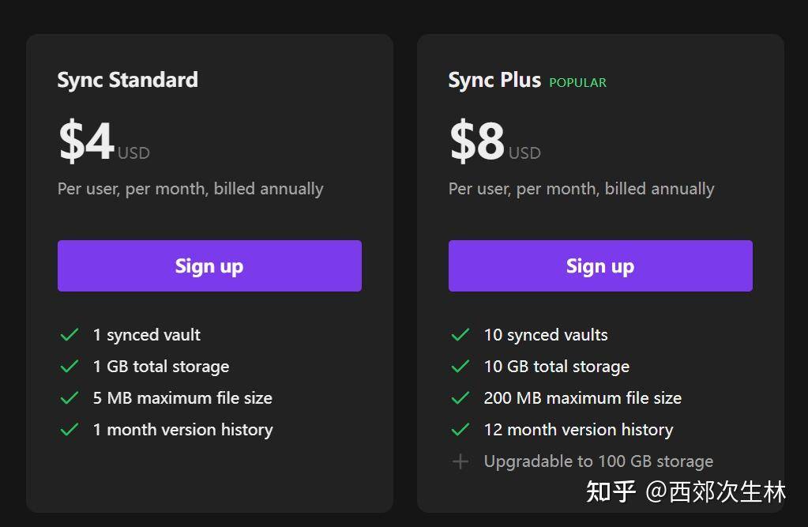
Task: Select the Sync Plus plan title
Action: (494, 81)
